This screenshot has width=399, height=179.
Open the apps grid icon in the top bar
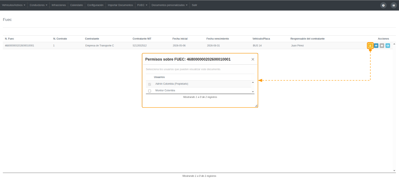point(394,5)
